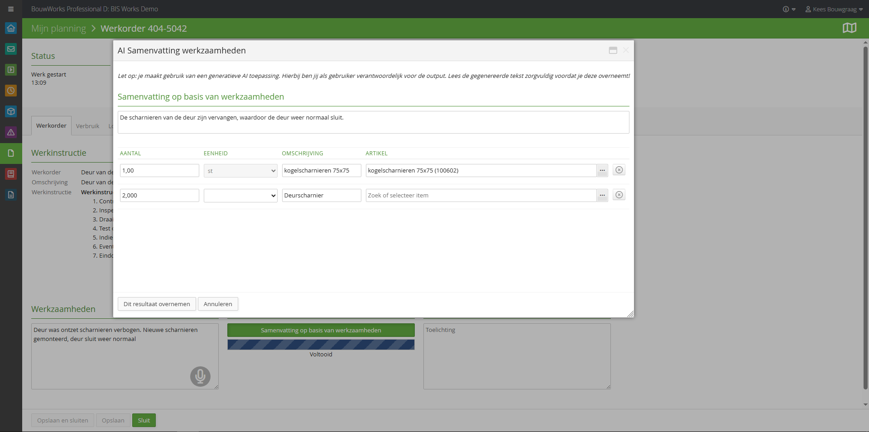The width and height of the screenshot is (869, 432).
Task: Click 'Dit resultaat overnemen' button
Action: (157, 304)
